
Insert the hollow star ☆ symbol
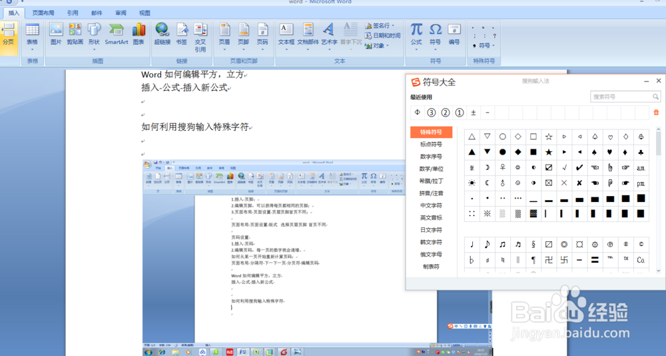tap(548, 137)
